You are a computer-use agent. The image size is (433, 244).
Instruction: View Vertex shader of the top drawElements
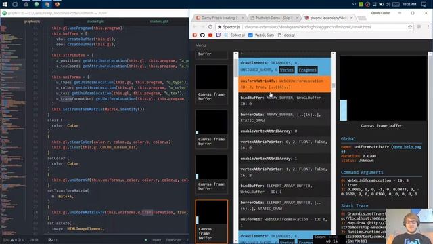(x=287, y=70)
